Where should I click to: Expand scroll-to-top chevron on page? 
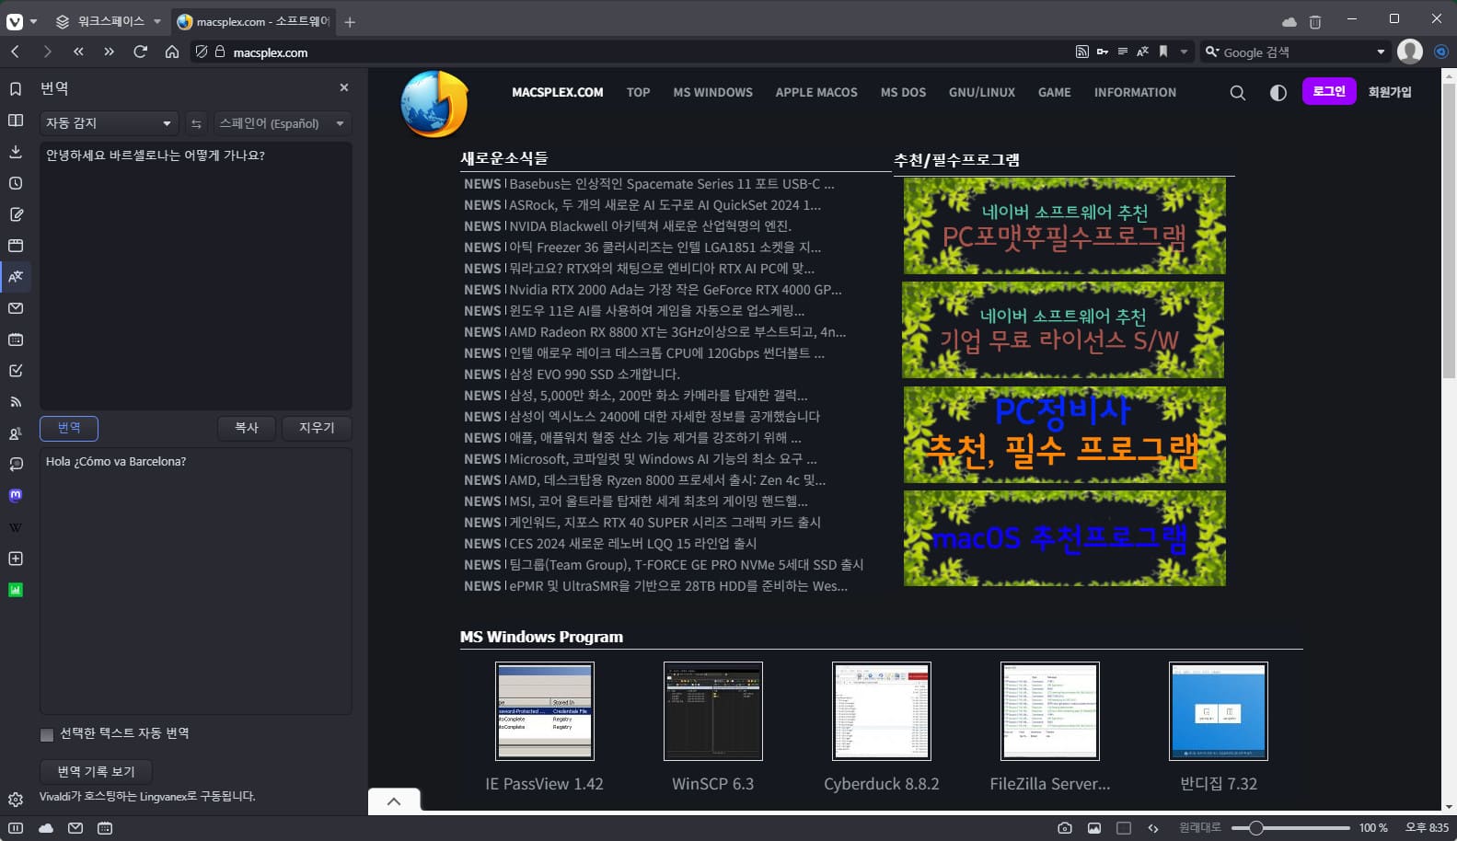click(x=394, y=801)
